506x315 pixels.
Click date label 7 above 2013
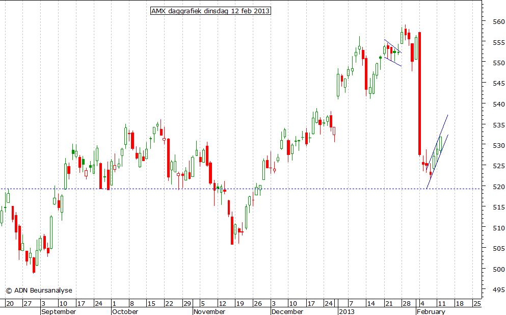click(351, 303)
